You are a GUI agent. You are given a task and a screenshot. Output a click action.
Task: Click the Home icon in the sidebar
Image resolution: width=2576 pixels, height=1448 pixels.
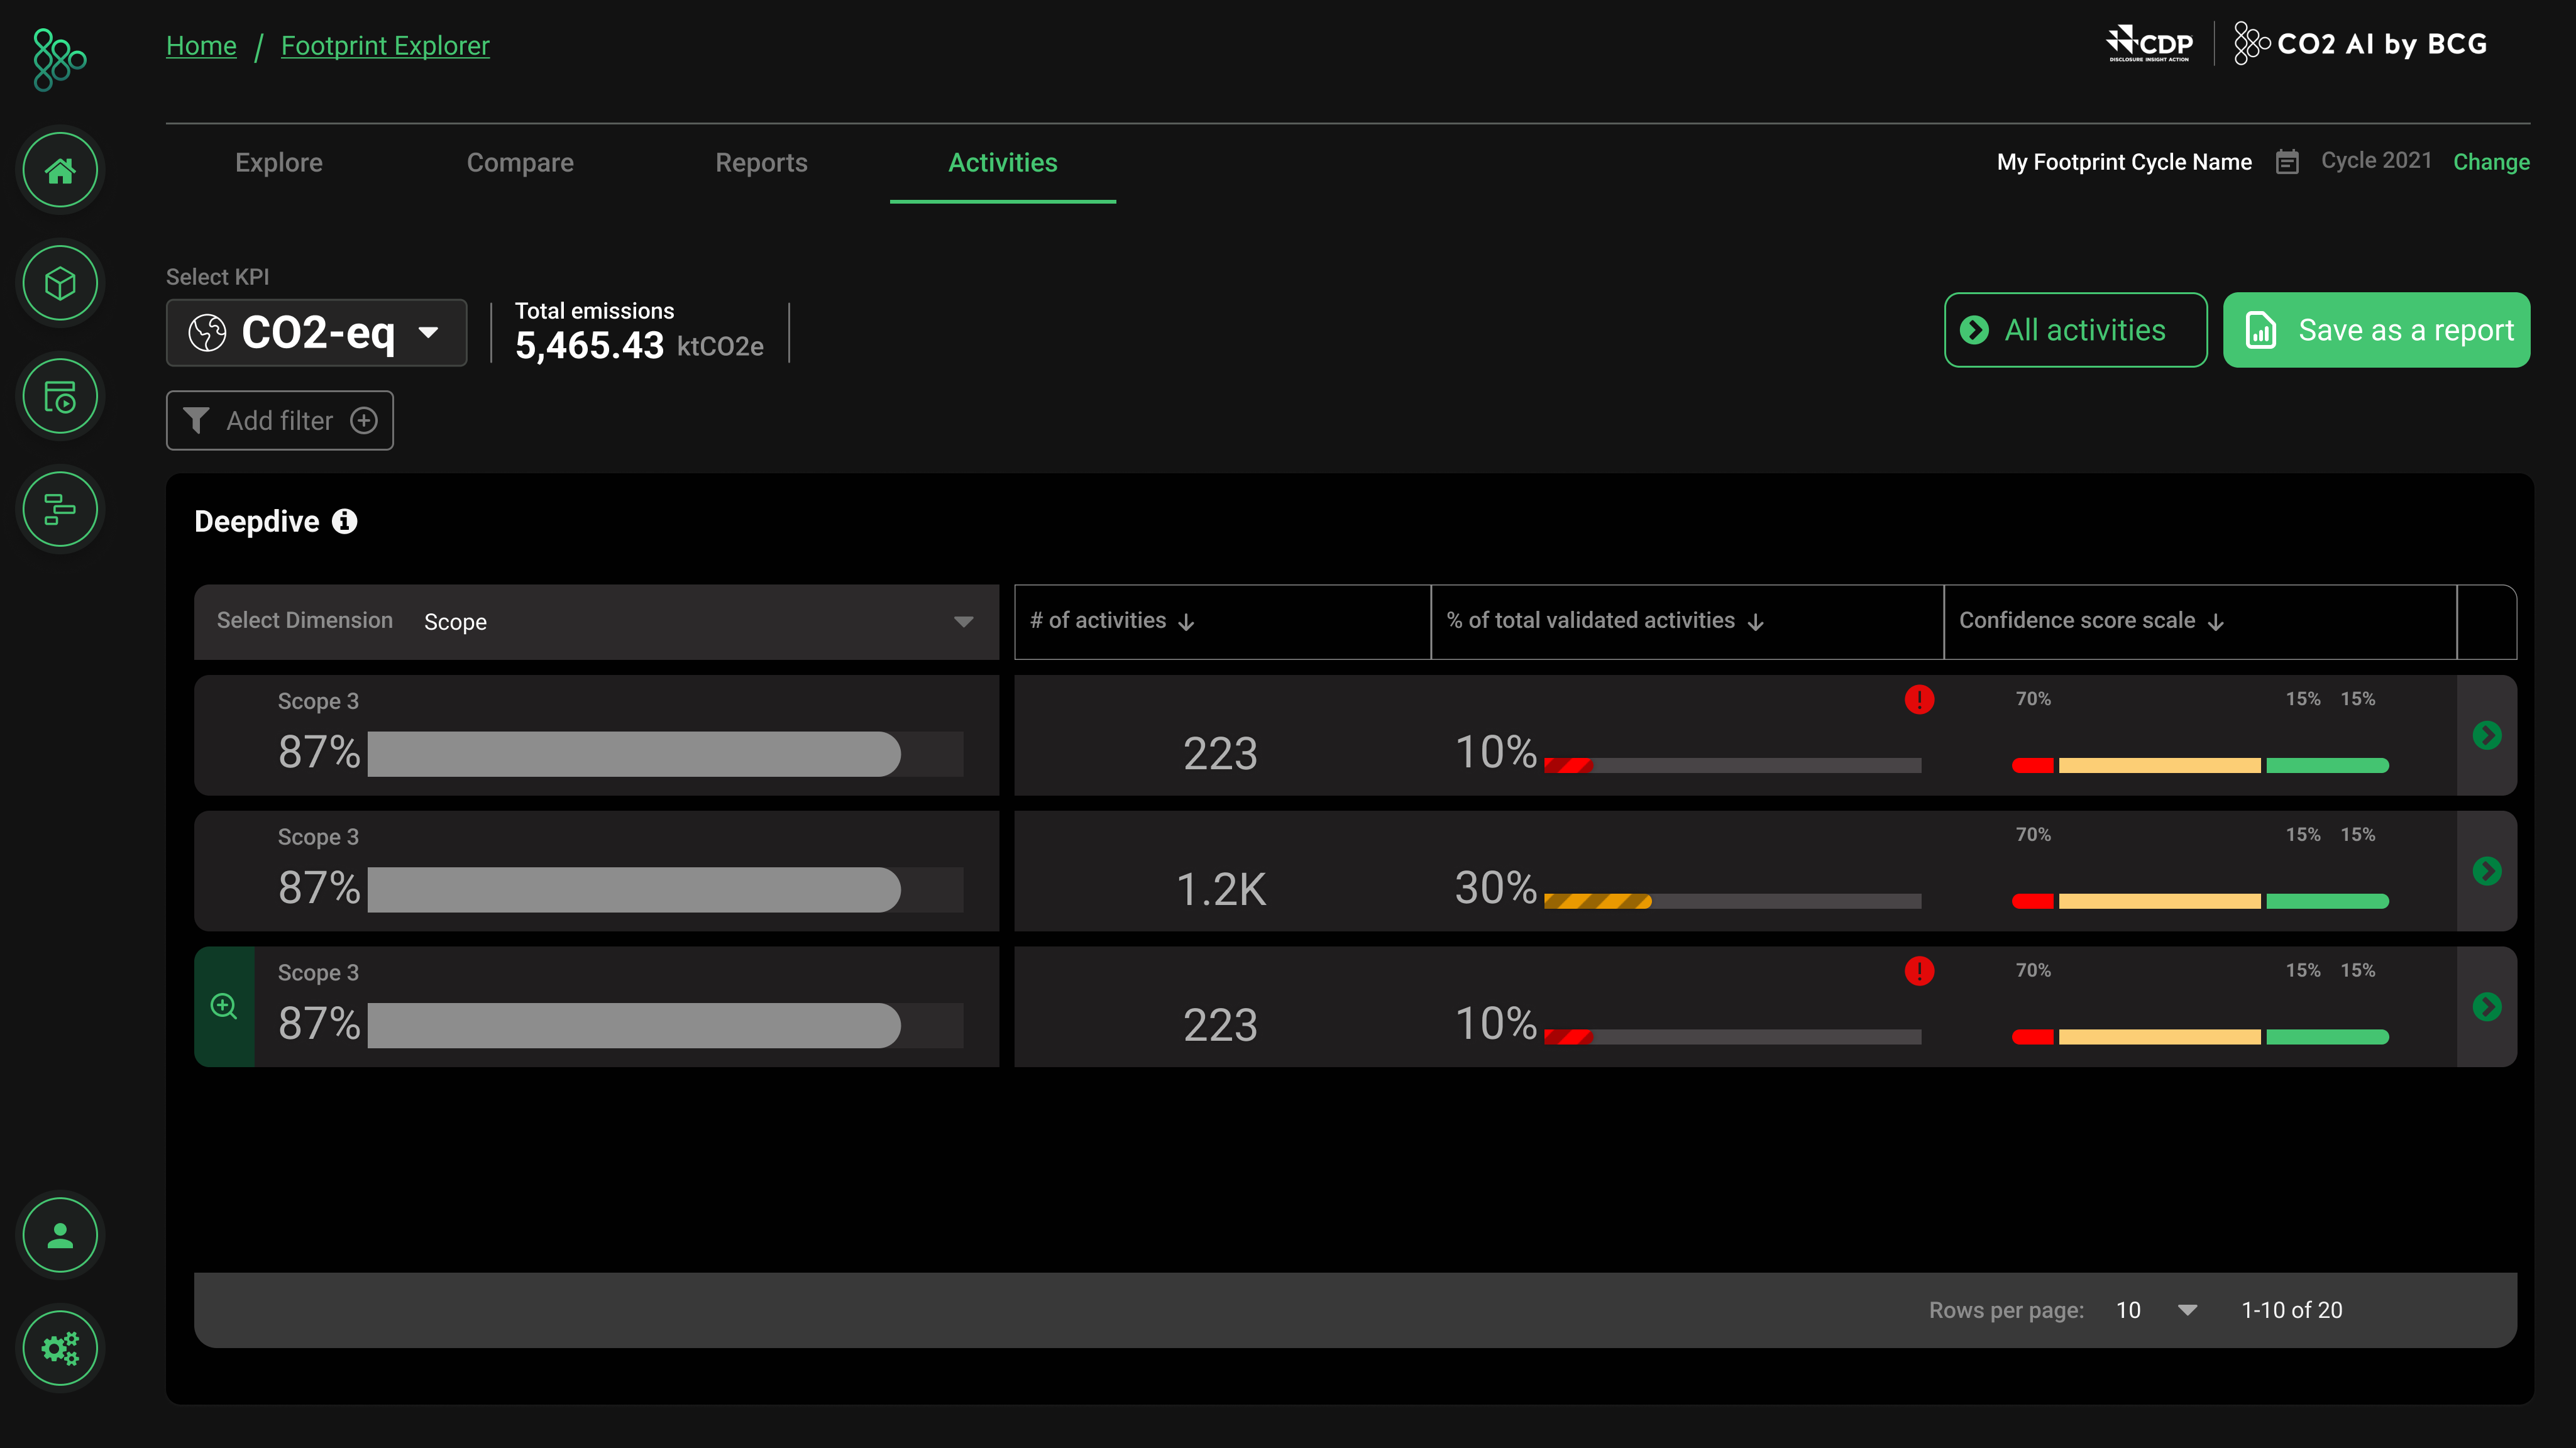coord(60,171)
